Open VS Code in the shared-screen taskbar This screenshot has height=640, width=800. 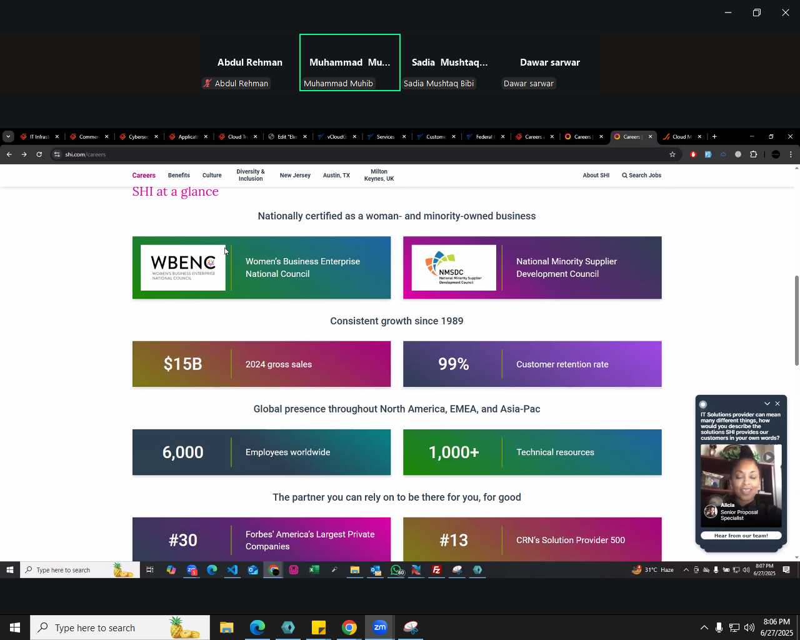coord(232,570)
